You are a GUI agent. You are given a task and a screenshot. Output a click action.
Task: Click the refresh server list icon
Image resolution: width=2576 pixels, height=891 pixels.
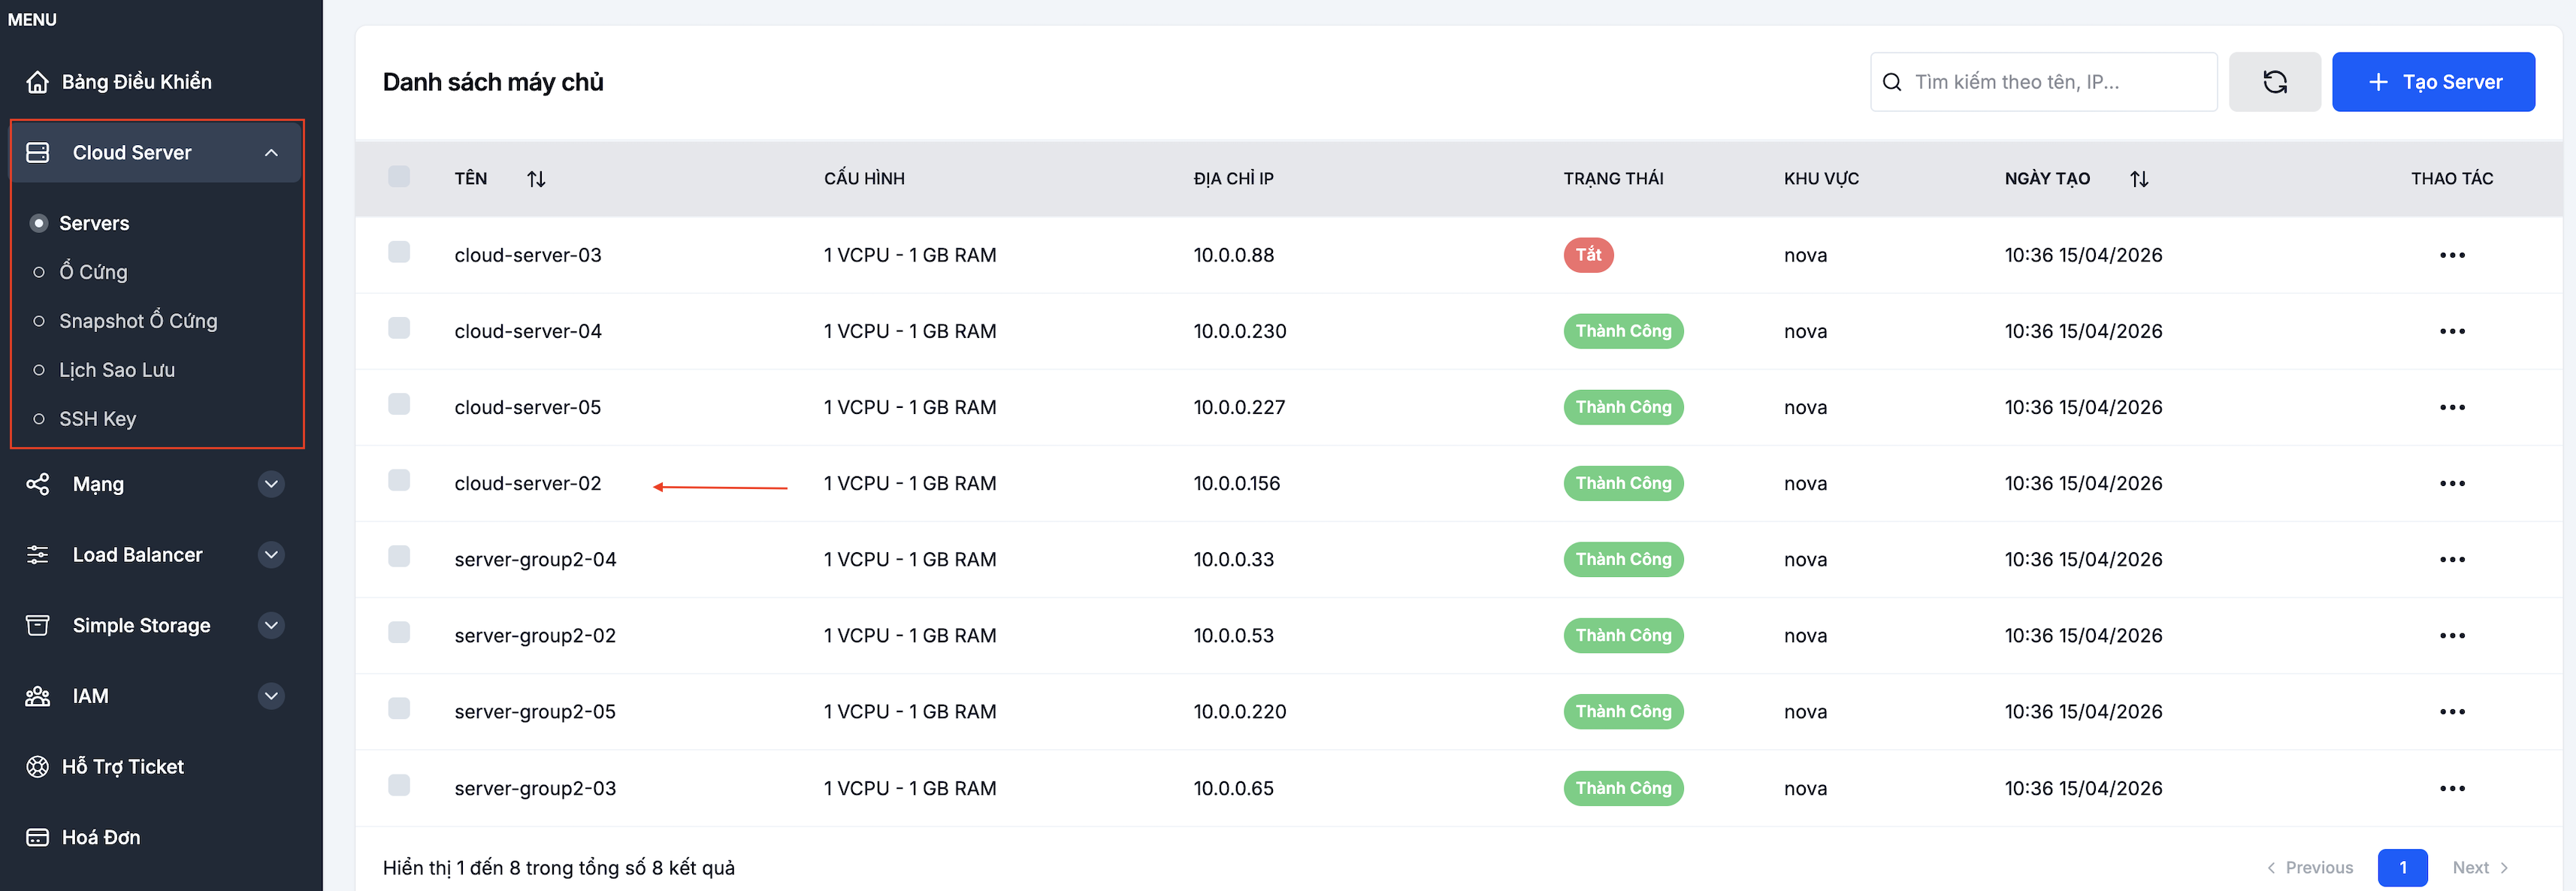pyautogui.click(x=2274, y=82)
